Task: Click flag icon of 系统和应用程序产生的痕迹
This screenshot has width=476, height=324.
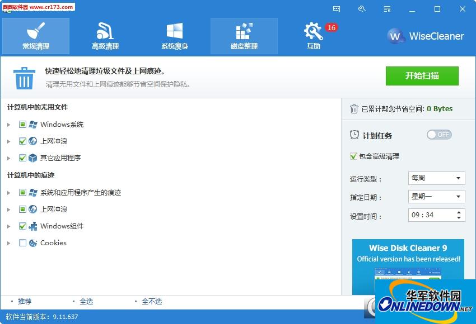Action: [x=33, y=193]
